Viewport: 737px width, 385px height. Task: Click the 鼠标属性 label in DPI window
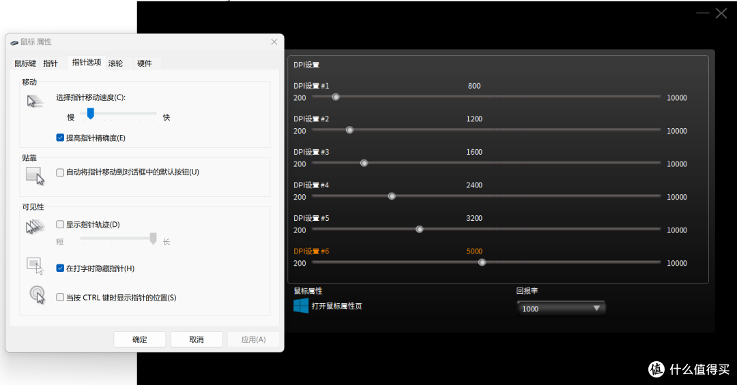point(308,291)
